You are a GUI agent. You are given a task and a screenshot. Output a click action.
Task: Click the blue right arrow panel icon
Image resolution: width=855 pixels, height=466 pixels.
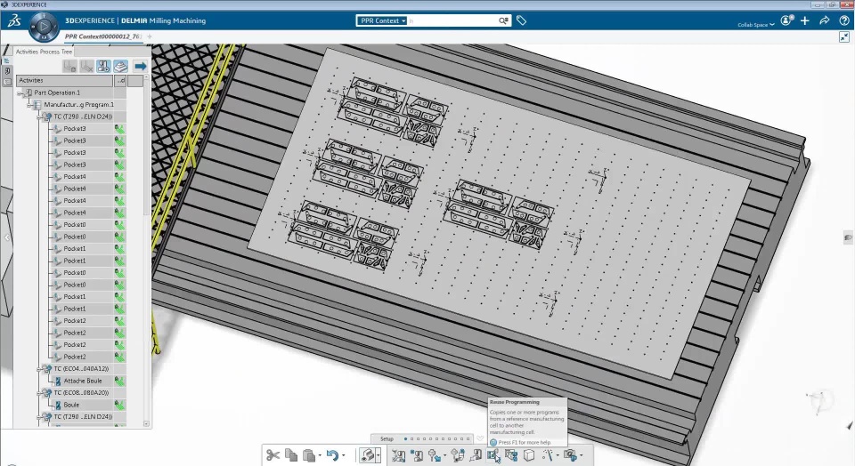click(140, 67)
